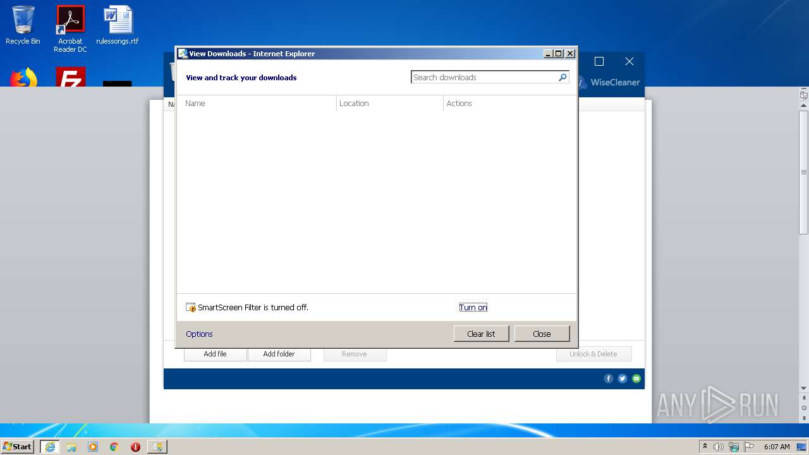
Task: Open the Recycle Bin desktop icon
Action: pyautogui.click(x=23, y=25)
